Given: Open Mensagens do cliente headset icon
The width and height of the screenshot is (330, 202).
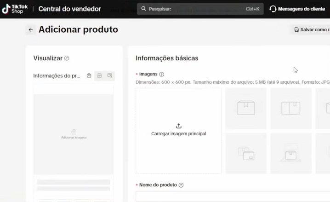Looking at the screenshot, I should pyautogui.click(x=273, y=9).
